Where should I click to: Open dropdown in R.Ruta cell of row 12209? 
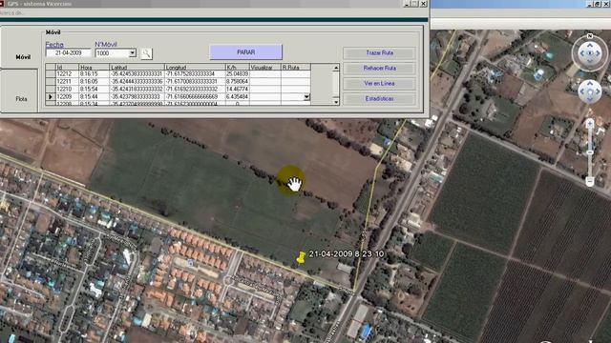[x=306, y=97]
